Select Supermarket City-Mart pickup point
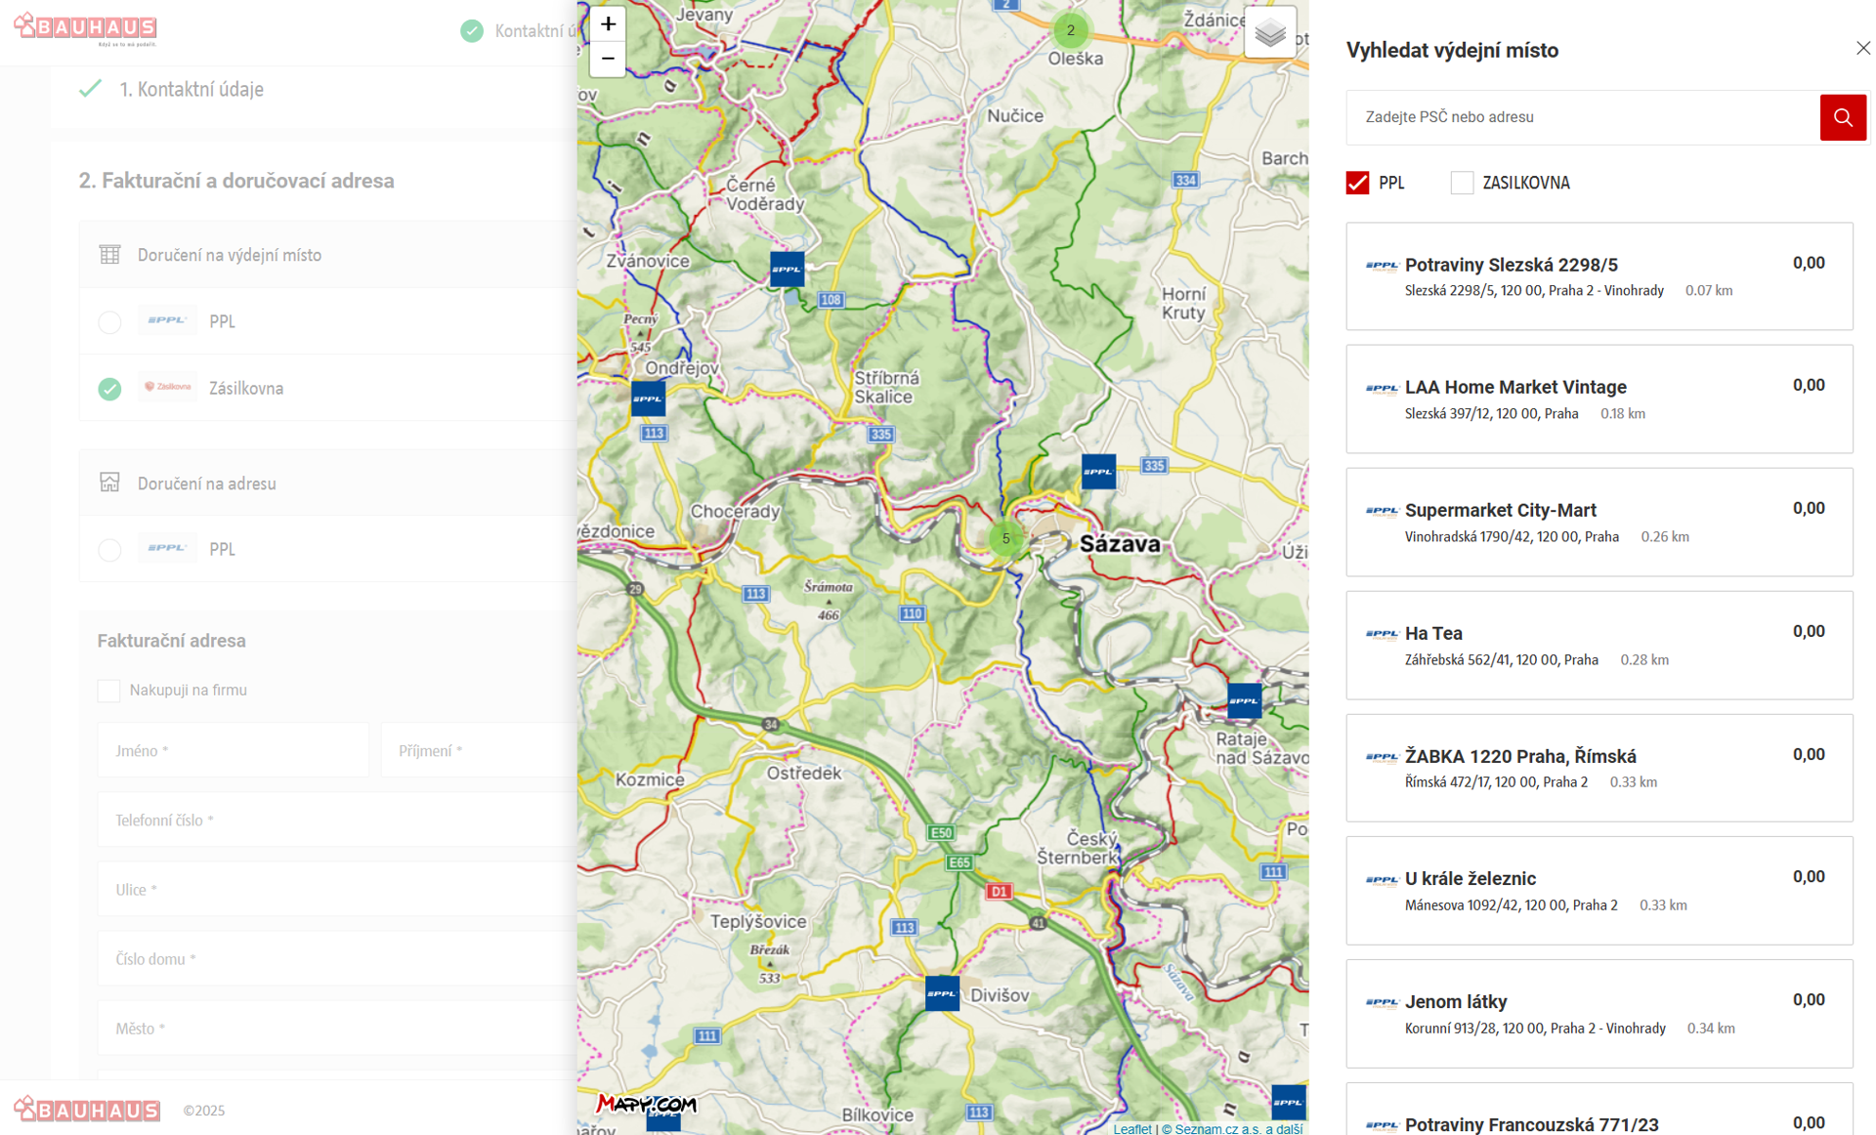Screen dimensions: 1876x1135 [1599, 522]
